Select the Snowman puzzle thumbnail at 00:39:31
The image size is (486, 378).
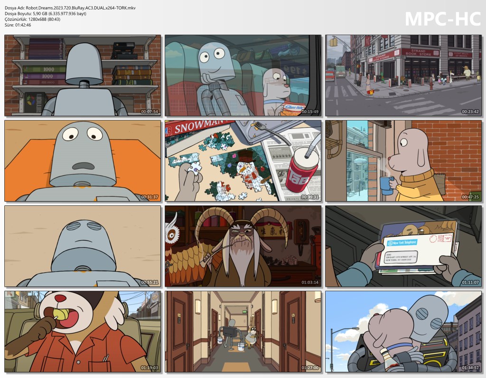(243, 161)
